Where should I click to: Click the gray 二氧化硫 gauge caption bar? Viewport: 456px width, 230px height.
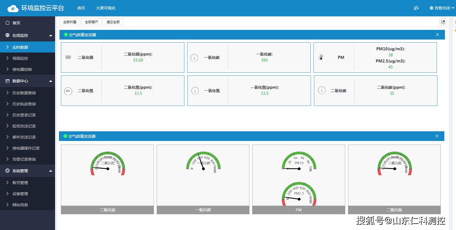(107, 210)
